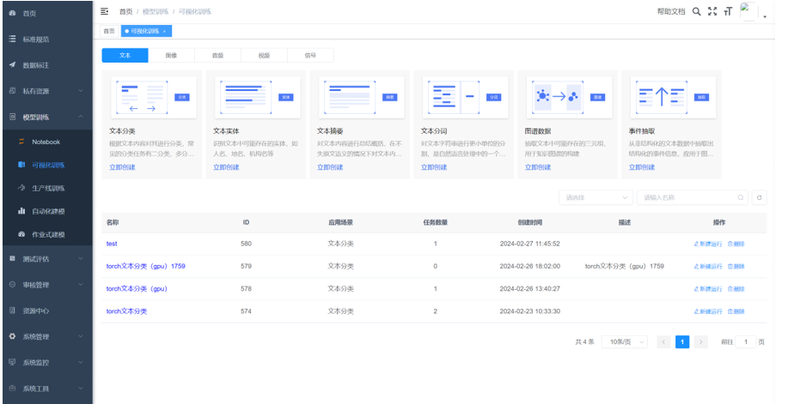Image resolution: width=788 pixels, height=404 pixels.
Task: Focus the 请输入名称 search input
Action: [x=693, y=198]
